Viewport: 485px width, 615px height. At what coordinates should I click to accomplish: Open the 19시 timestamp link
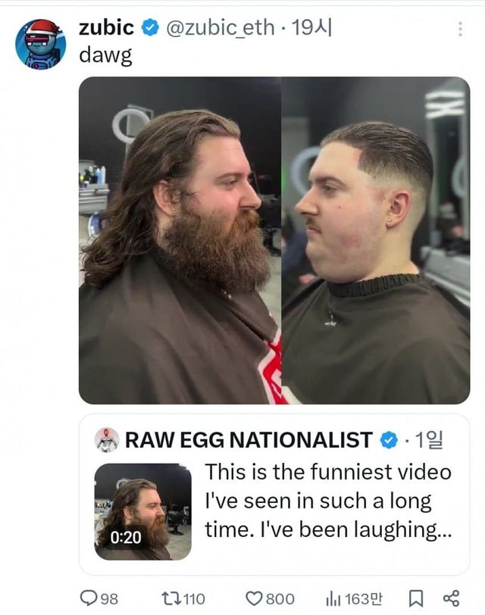point(312,29)
